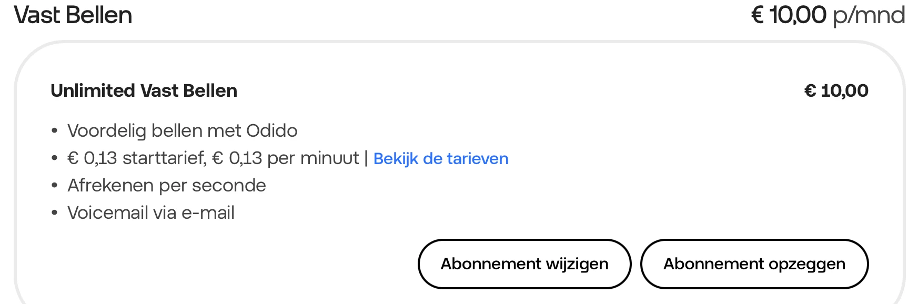Click the bullet dot before Voicemail via e-mail
908x304 pixels.
[54, 213]
